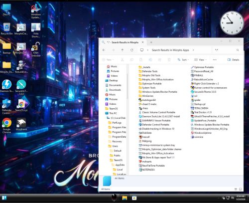Click the Delete trash icon

(169, 60)
